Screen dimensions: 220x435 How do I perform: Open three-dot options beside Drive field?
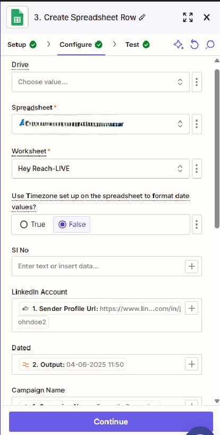tap(197, 82)
